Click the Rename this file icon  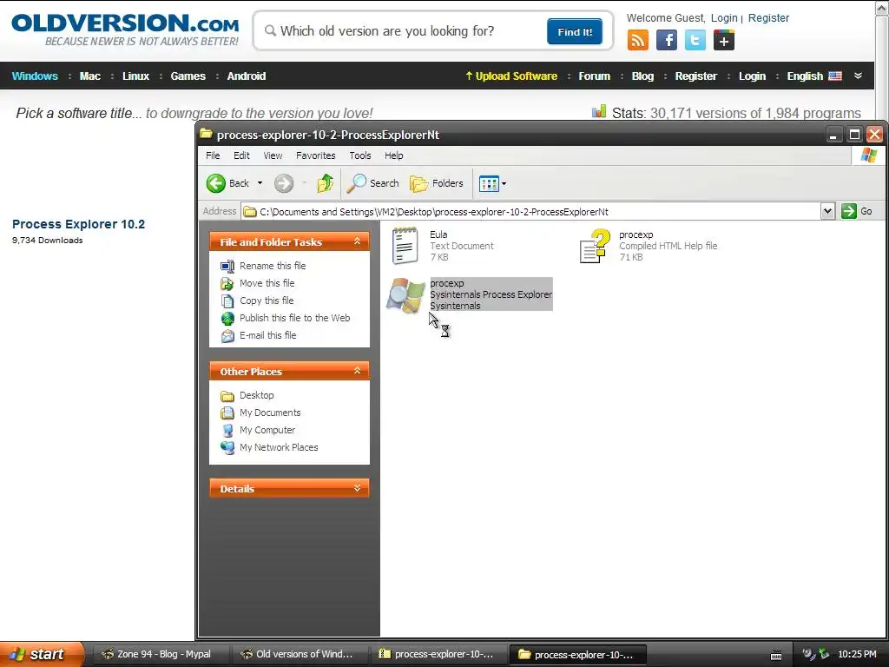[227, 266]
